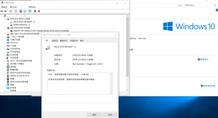Click the Device Manager scrollbar up arrow

[127, 16]
